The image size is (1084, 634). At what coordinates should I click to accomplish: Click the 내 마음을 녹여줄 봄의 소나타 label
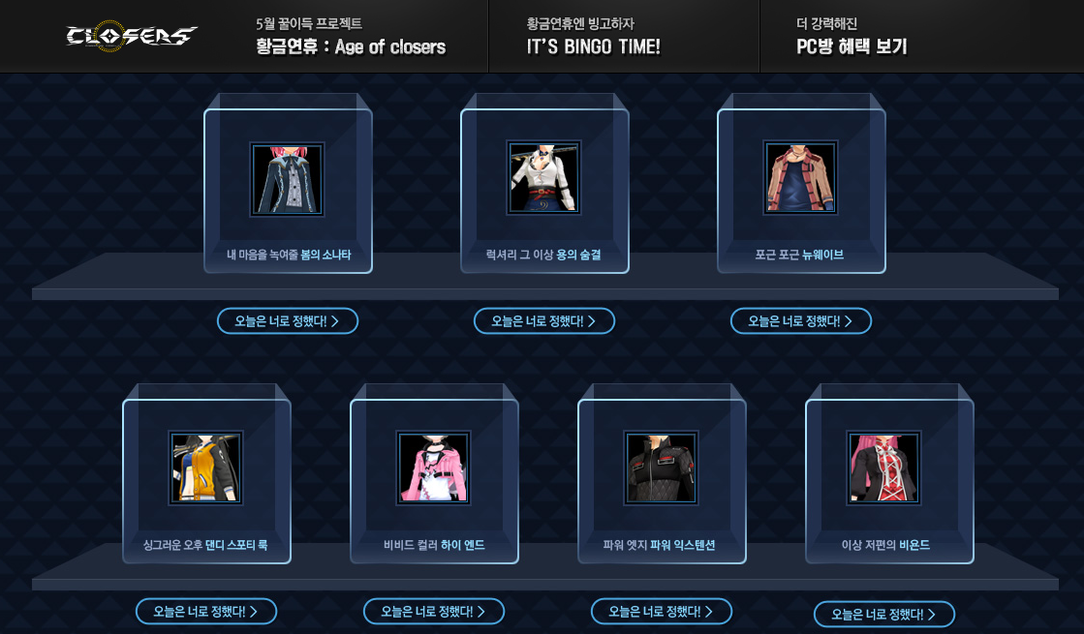(289, 255)
